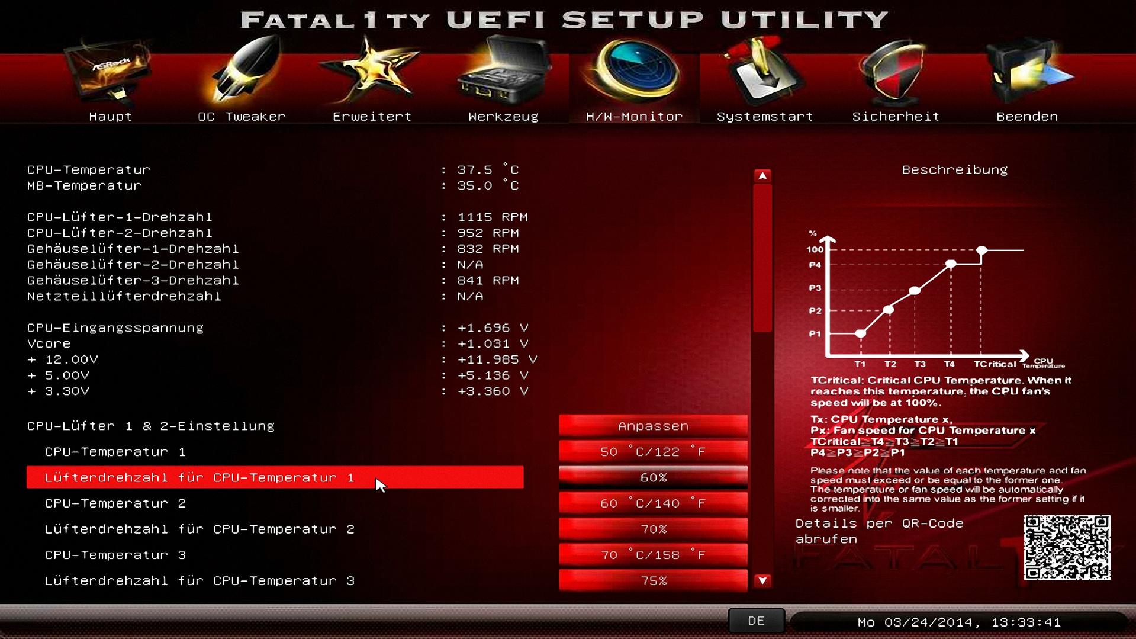Open the 60 °C/140 °F value selector

tap(653, 503)
